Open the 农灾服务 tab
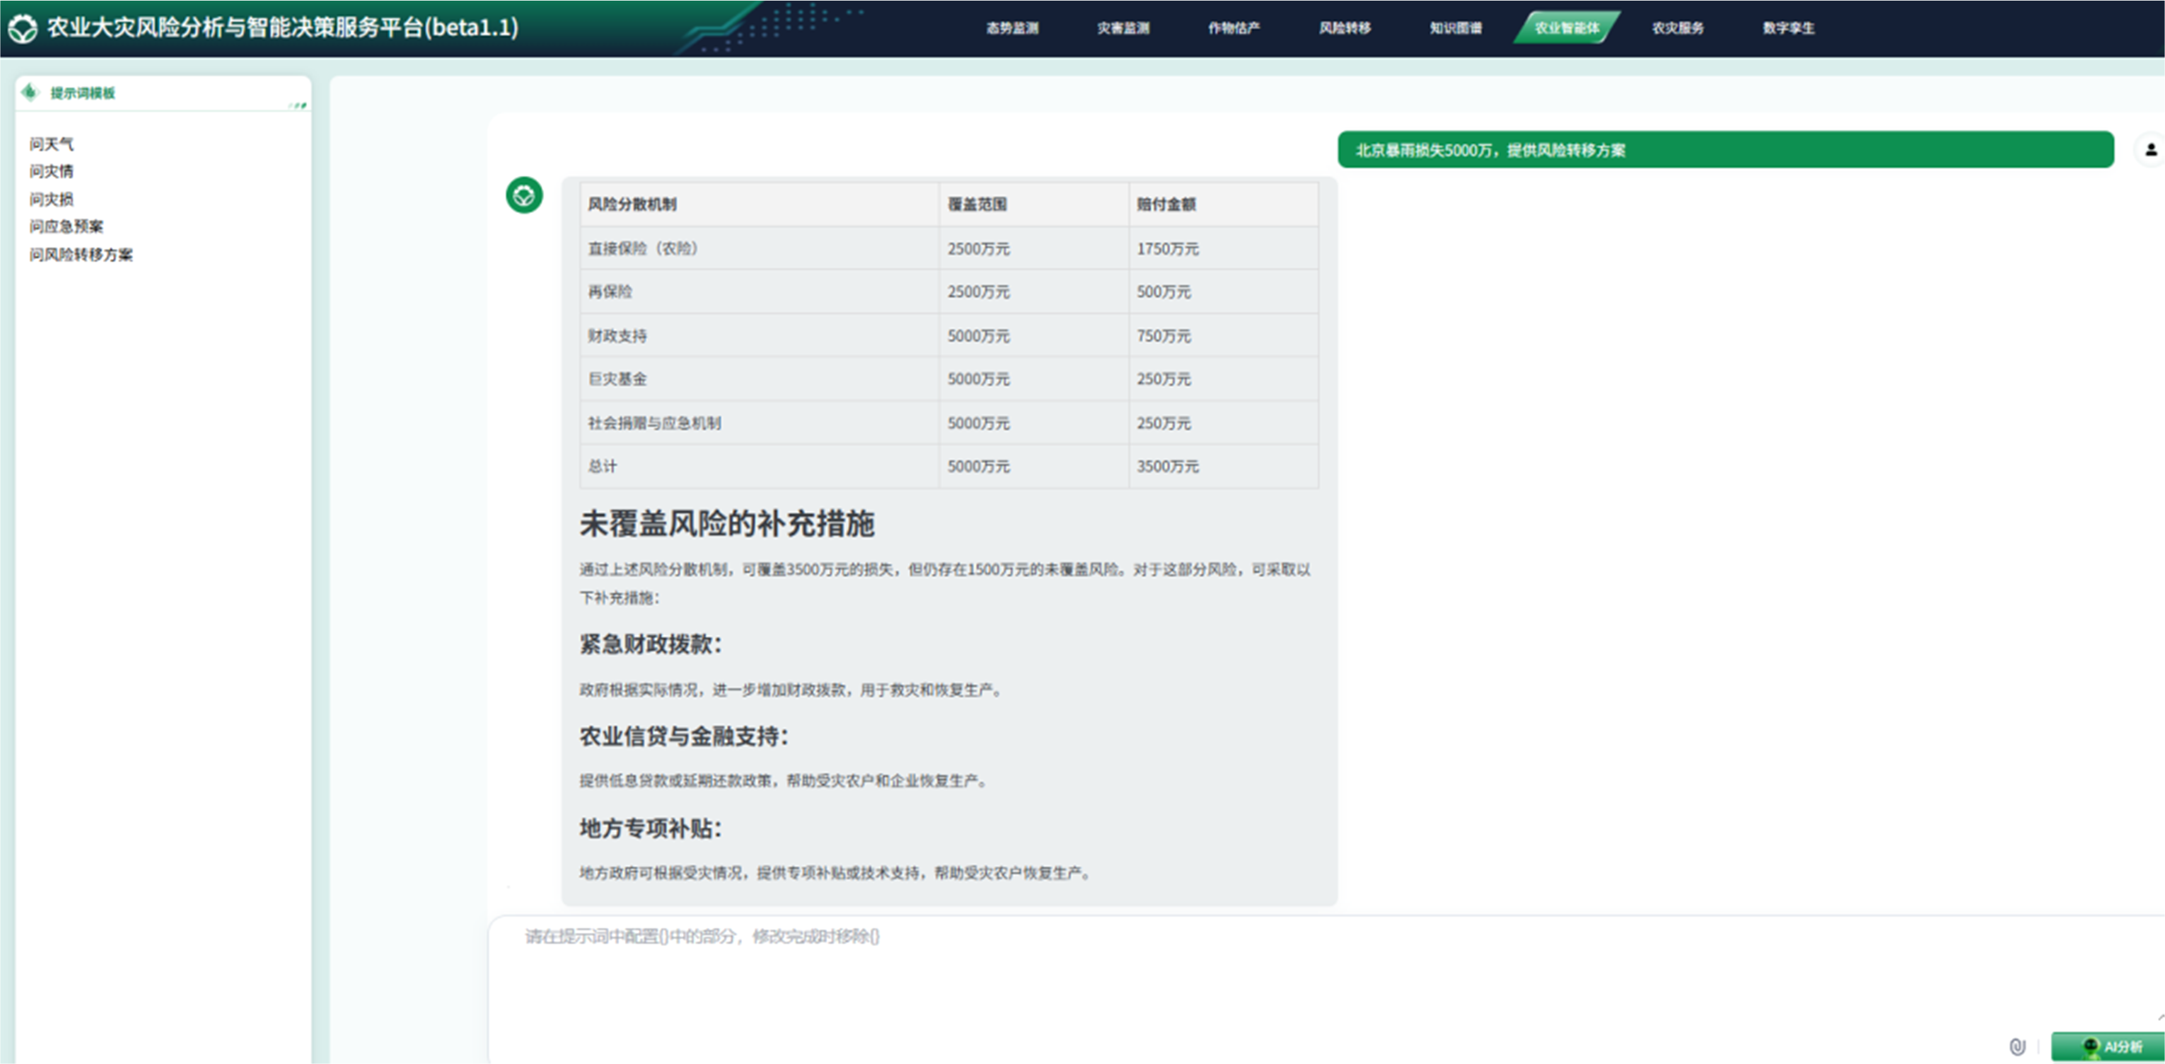Viewport: 2165px width, 1064px height. pyautogui.click(x=1678, y=28)
